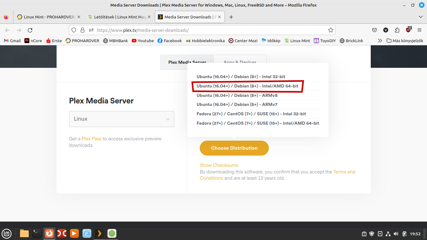427x240 pixels.
Task: Open the Files folder in taskbar
Action: point(24,233)
